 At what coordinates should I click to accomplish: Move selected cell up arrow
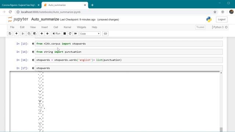point(41,33)
